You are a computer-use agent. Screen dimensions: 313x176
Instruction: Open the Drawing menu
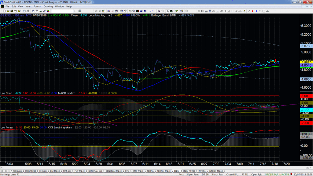48,6
